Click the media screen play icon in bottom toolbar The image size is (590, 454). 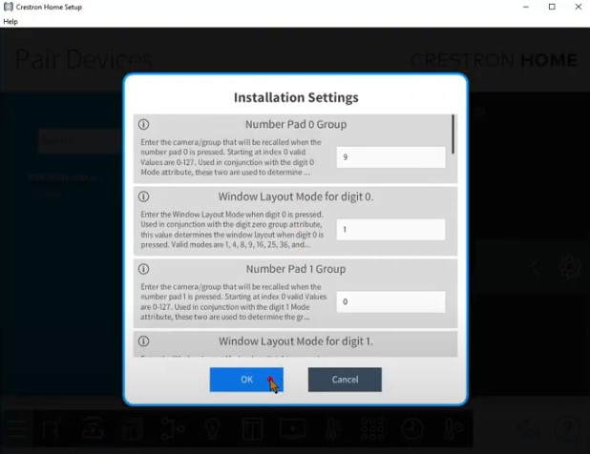coord(292,427)
